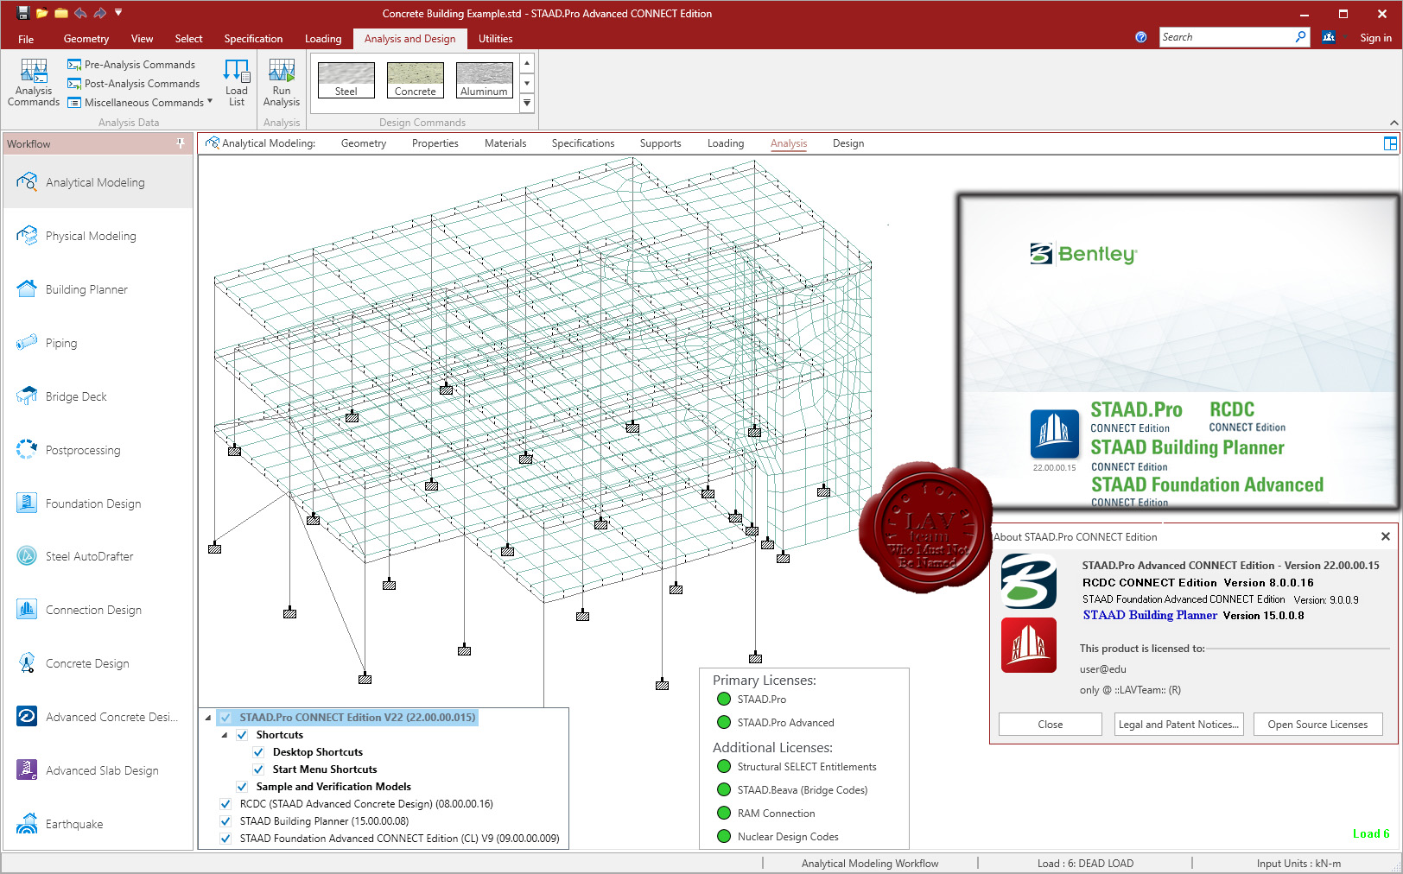The image size is (1403, 874).
Task: Select the Steel material swatch
Action: [346, 79]
